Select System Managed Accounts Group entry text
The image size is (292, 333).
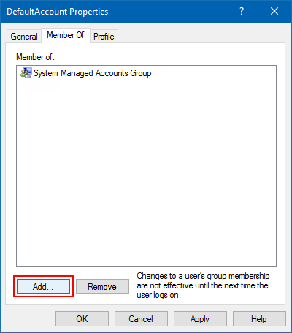93,73
